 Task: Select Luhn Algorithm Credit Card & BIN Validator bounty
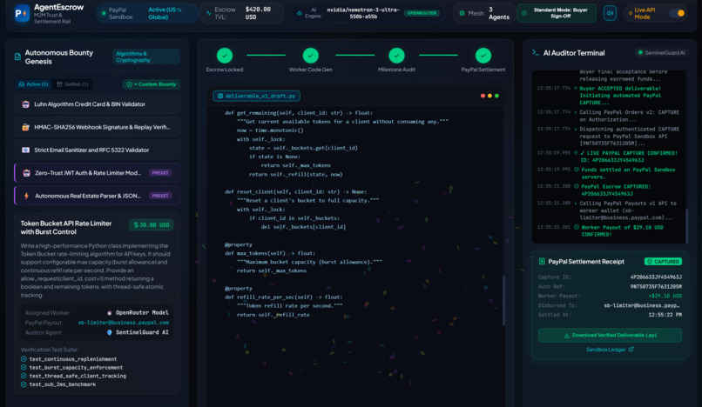98,104
